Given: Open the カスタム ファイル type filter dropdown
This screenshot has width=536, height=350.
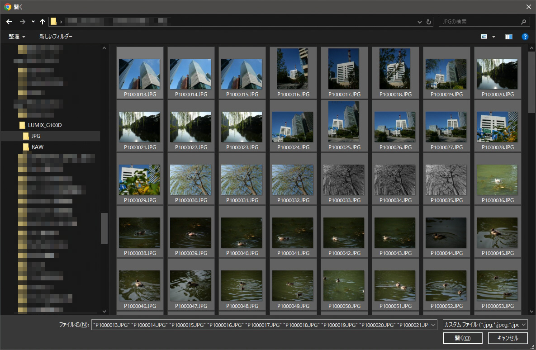Looking at the screenshot, I should (x=485, y=325).
